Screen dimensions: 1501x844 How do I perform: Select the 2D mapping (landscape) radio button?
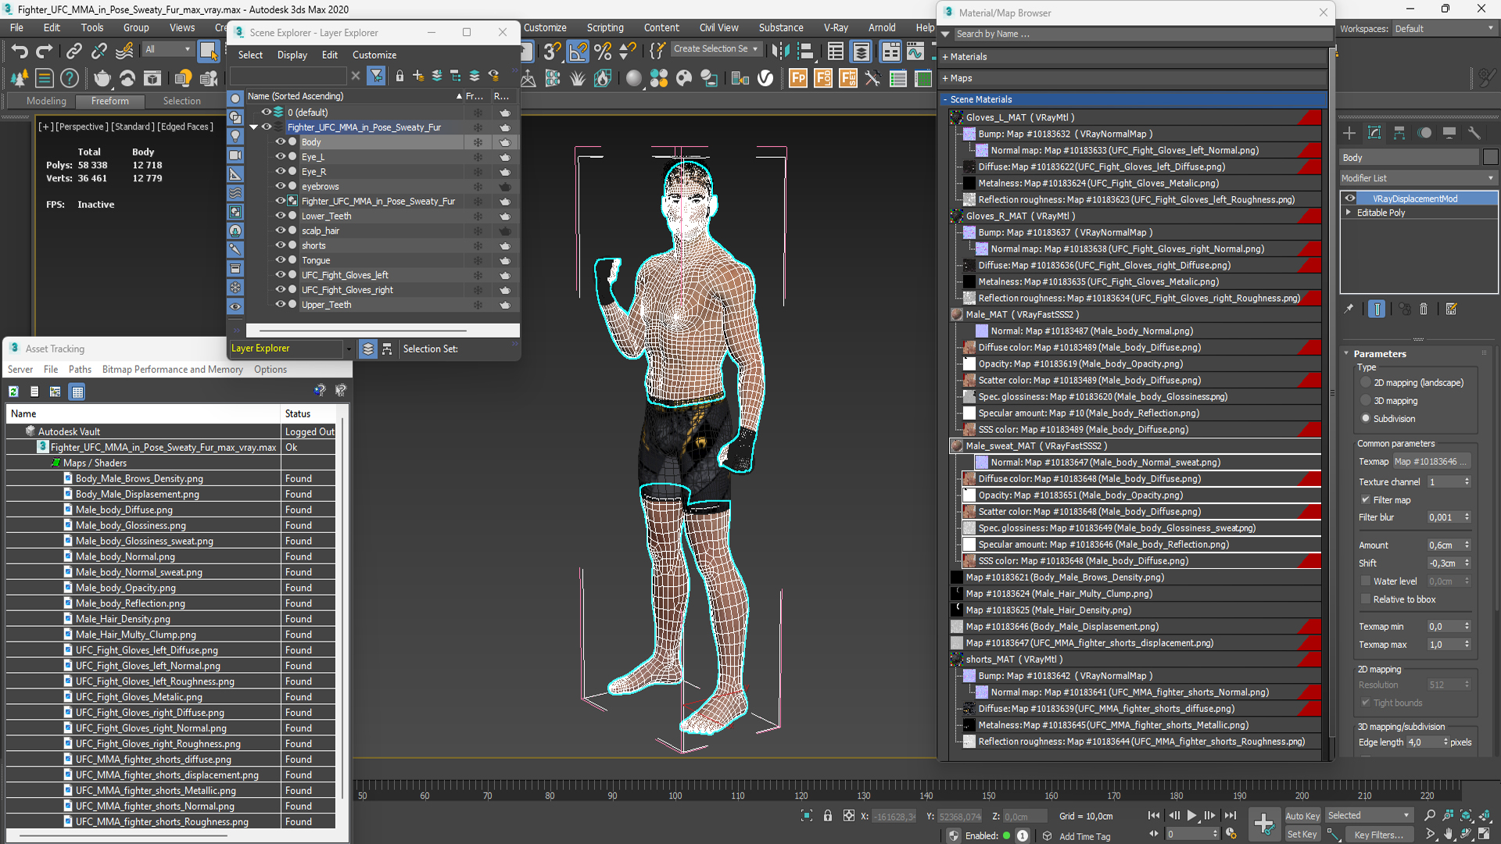pyautogui.click(x=1366, y=383)
